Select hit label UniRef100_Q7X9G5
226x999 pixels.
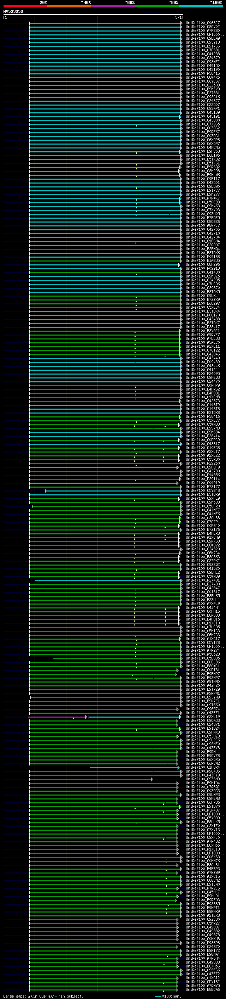pyautogui.click(x=203, y=124)
